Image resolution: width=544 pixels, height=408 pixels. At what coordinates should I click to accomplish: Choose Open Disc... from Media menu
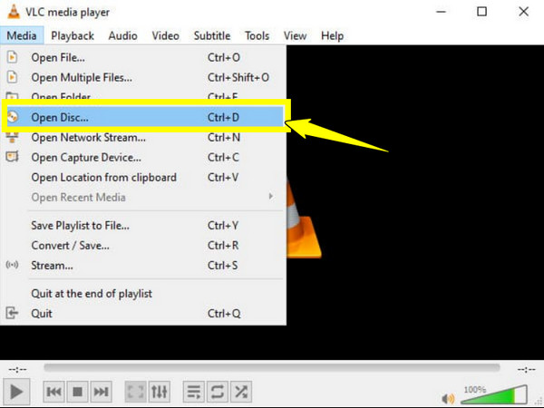(143, 117)
